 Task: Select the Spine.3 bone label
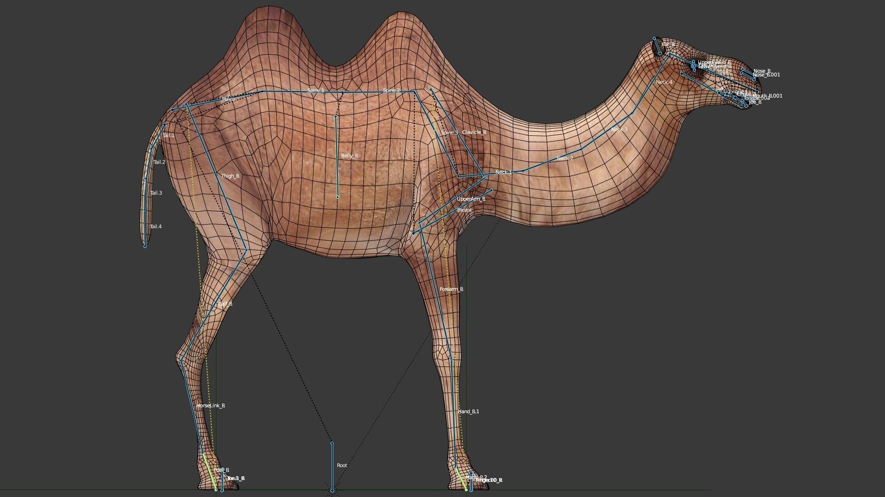(x=449, y=133)
